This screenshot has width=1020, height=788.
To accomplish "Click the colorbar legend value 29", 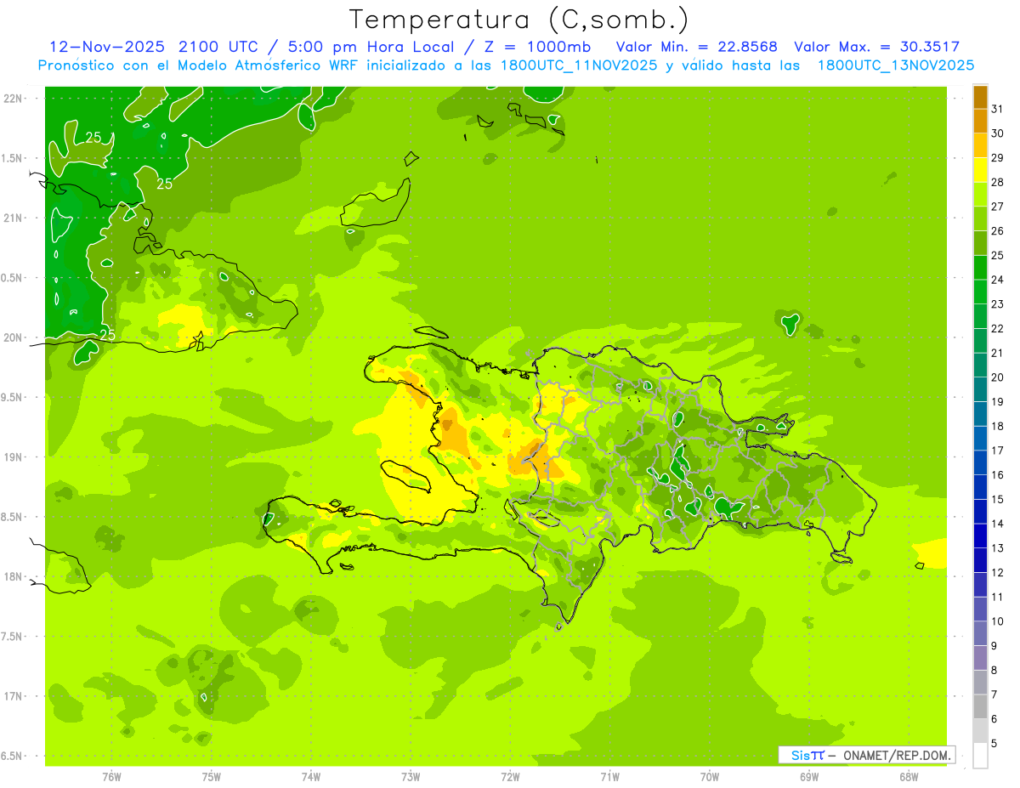I will (997, 158).
